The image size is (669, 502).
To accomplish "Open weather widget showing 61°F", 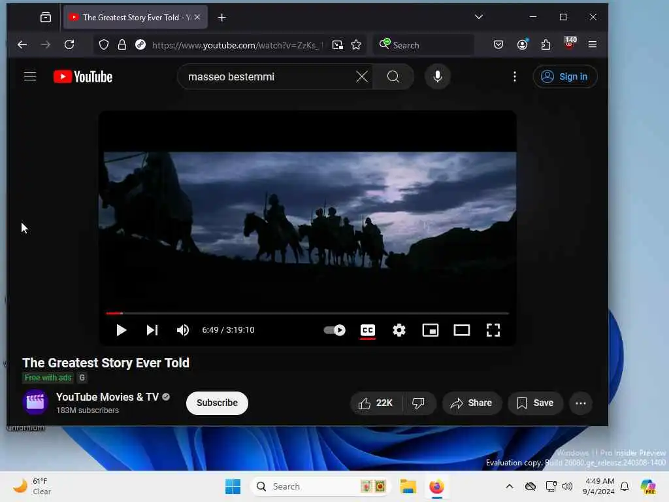I will [x=32, y=486].
